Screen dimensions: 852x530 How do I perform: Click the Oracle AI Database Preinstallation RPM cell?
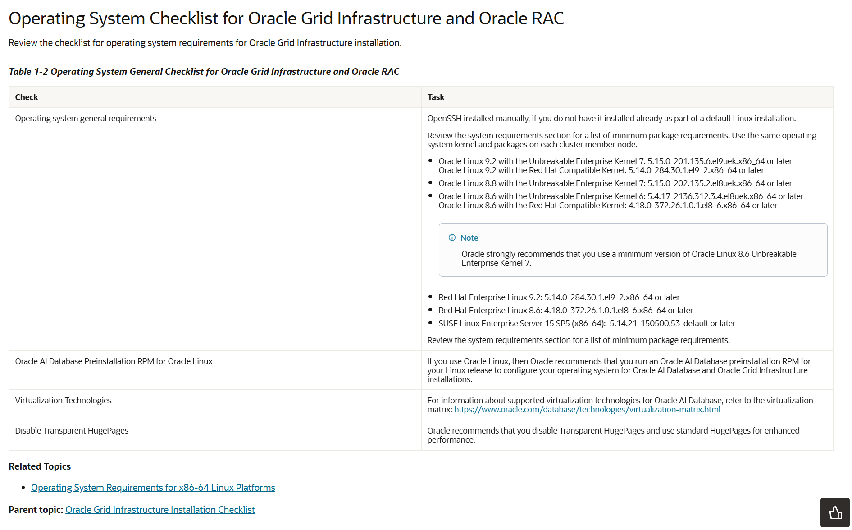(114, 361)
